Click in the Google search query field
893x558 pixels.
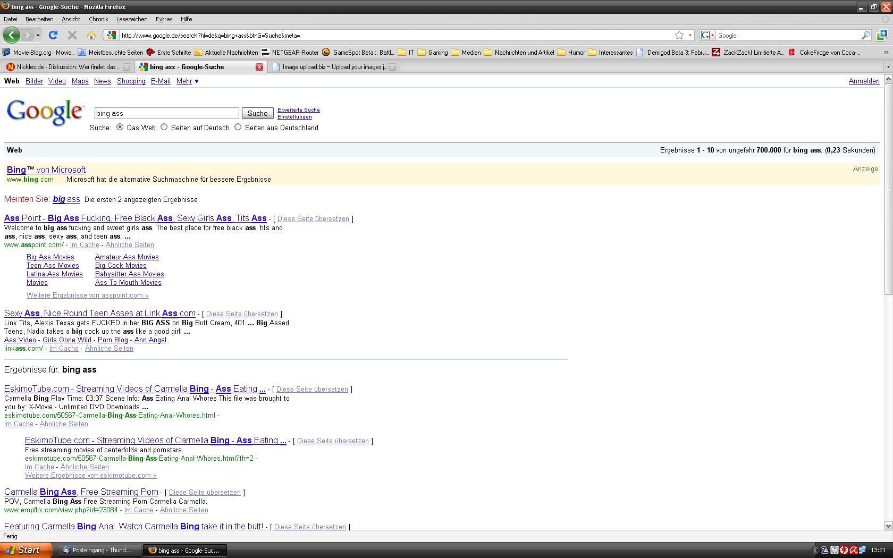click(167, 113)
